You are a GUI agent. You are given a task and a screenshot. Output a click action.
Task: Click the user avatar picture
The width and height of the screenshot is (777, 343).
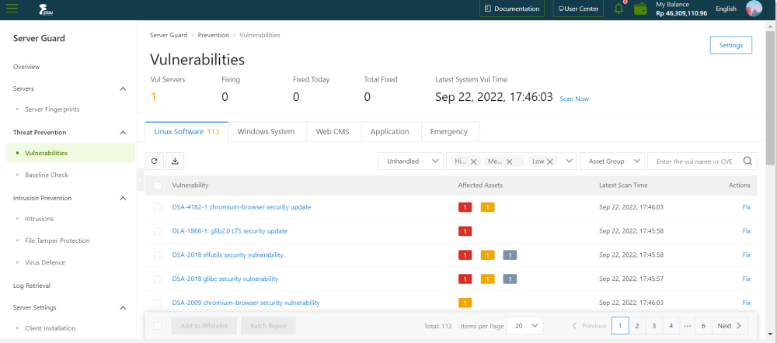(x=753, y=9)
